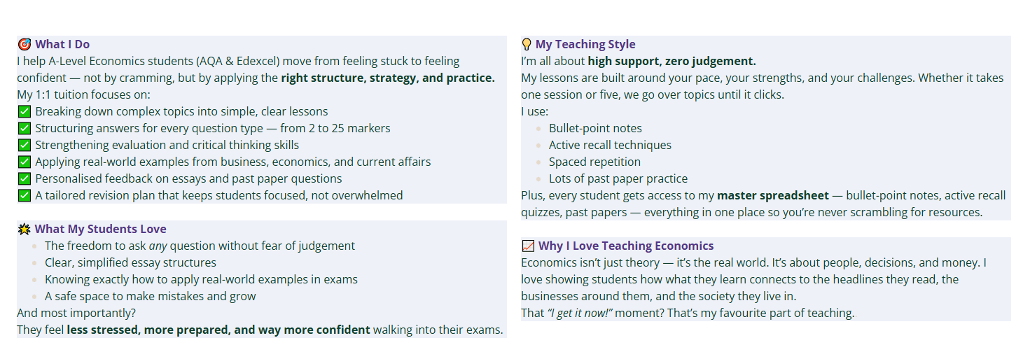Click the bold text high support, zero judgement
This screenshot has width=1030, height=359.
pyautogui.click(x=671, y=61)
